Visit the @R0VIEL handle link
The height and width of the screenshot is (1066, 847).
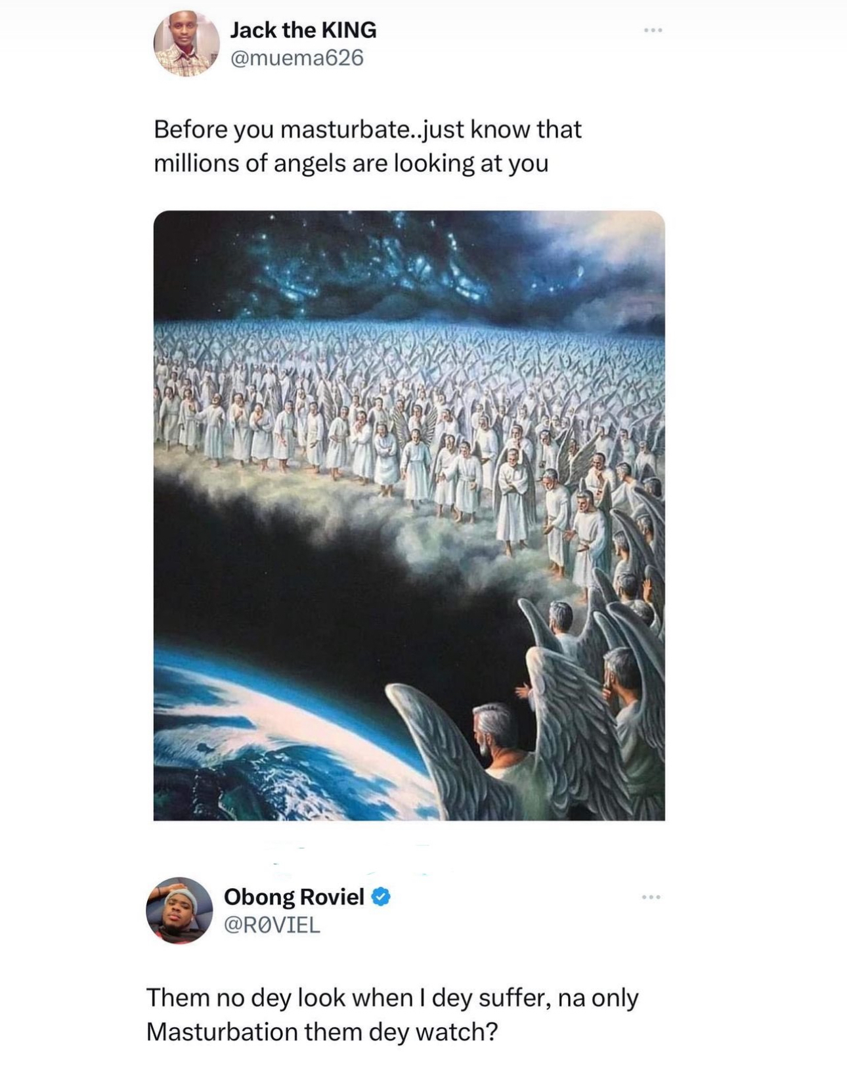(x=272, y=925)
